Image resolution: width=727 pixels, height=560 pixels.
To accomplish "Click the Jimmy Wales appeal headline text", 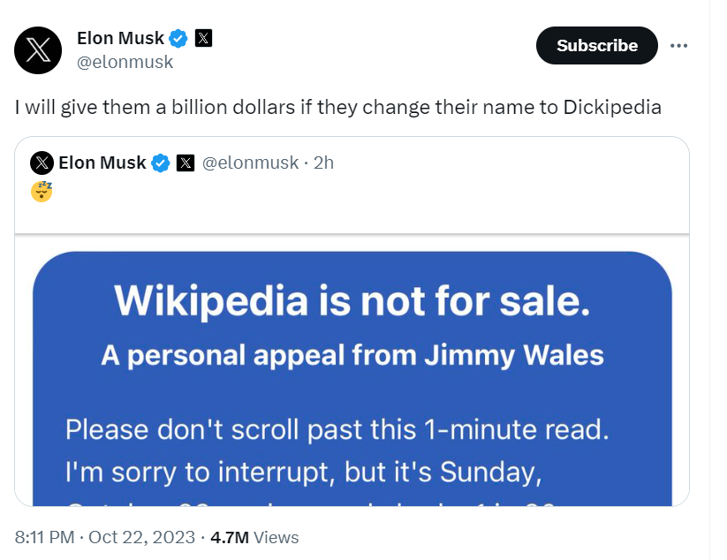I will point(352,355).
